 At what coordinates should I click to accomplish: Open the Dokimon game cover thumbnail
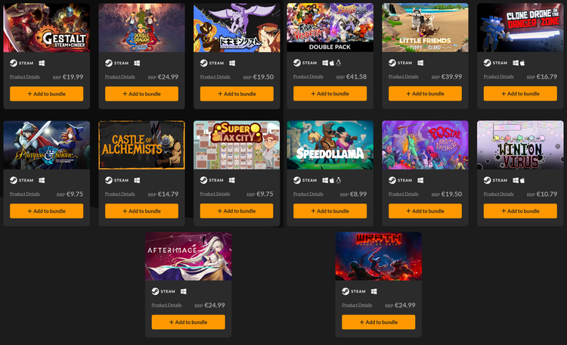237,28
